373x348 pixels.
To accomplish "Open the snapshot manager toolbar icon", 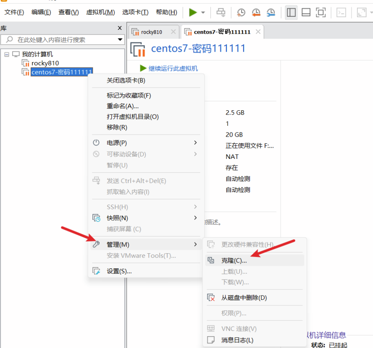I will click(271, 12).
